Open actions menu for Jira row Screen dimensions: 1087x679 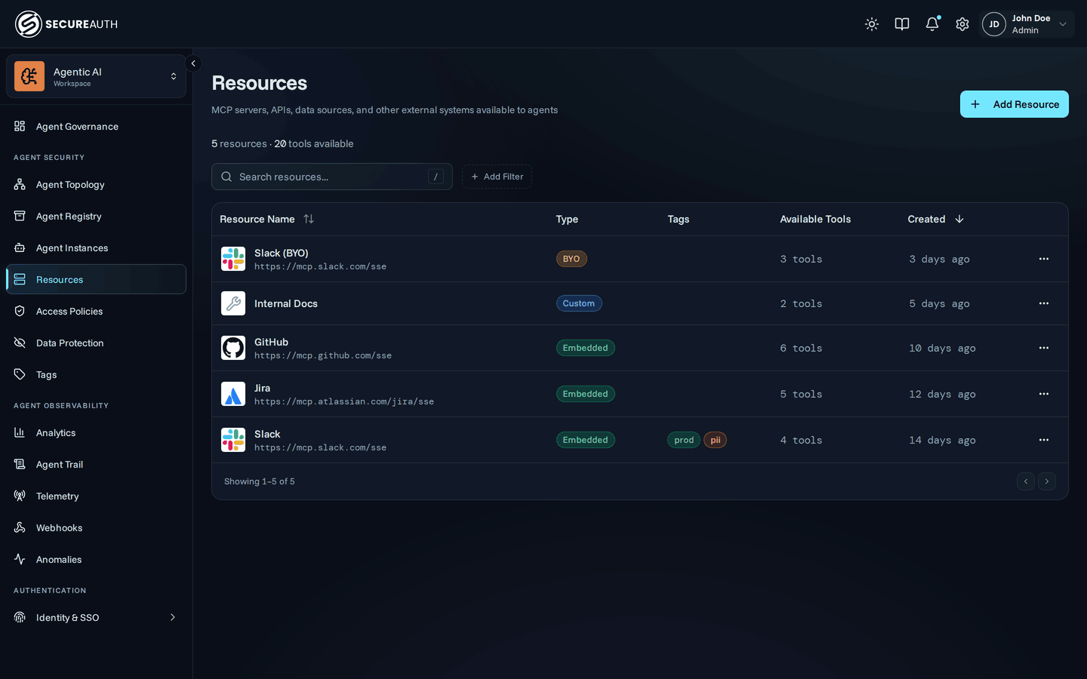tap(1044, 394)
